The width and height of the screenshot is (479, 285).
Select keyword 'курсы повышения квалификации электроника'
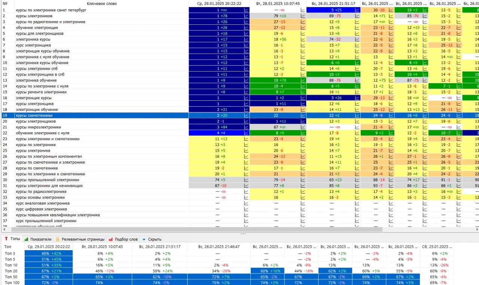tap(58, 215)
